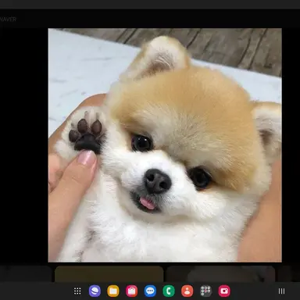Open My Files yellow folder app

click(x=113, y=291)
